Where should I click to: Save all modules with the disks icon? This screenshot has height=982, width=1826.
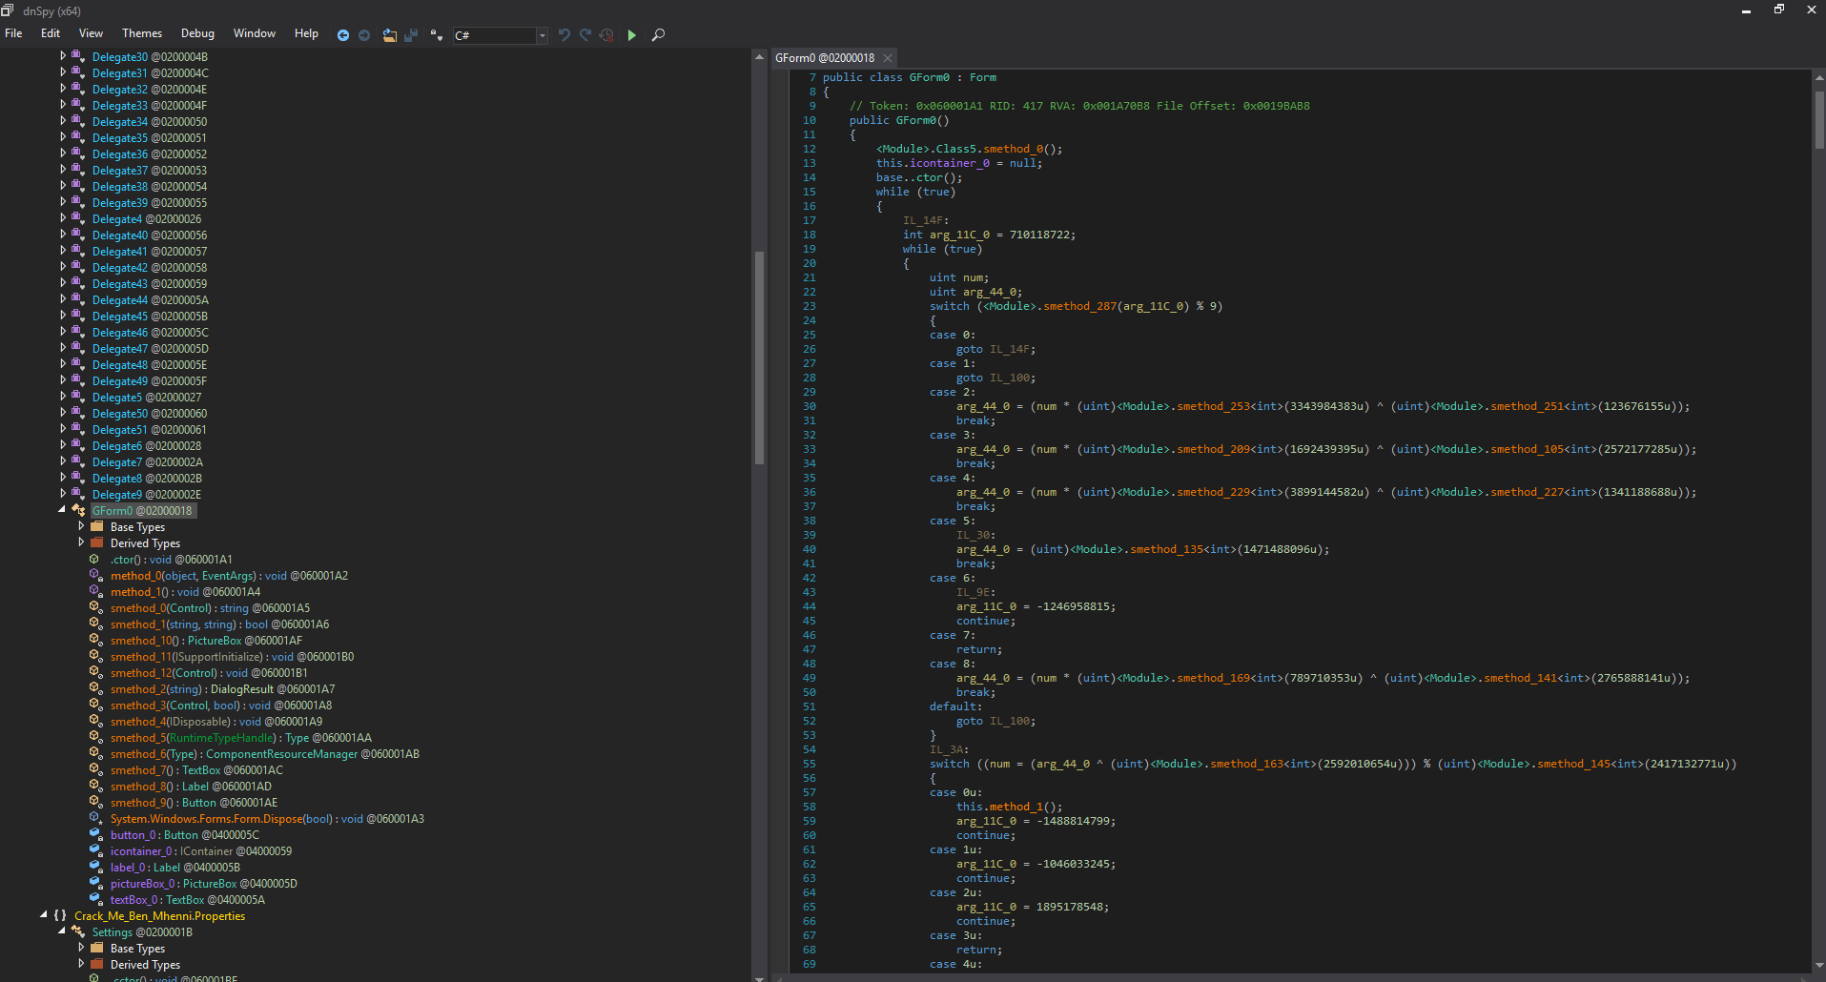[411, 35]
